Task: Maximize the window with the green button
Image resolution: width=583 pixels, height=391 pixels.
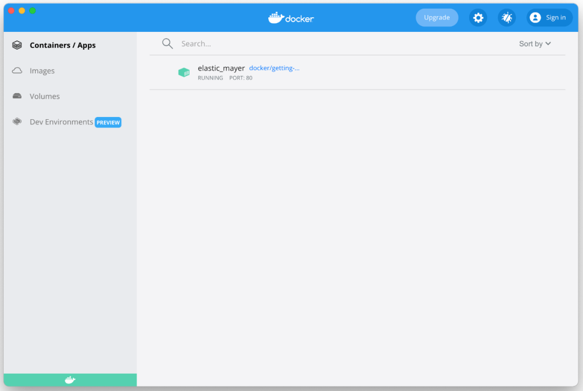Action: point(33,10)
